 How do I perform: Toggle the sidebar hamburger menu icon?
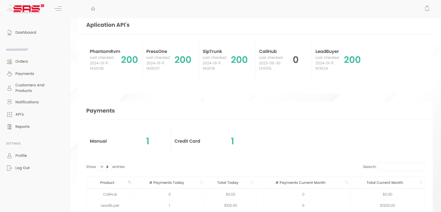(58, 9)
